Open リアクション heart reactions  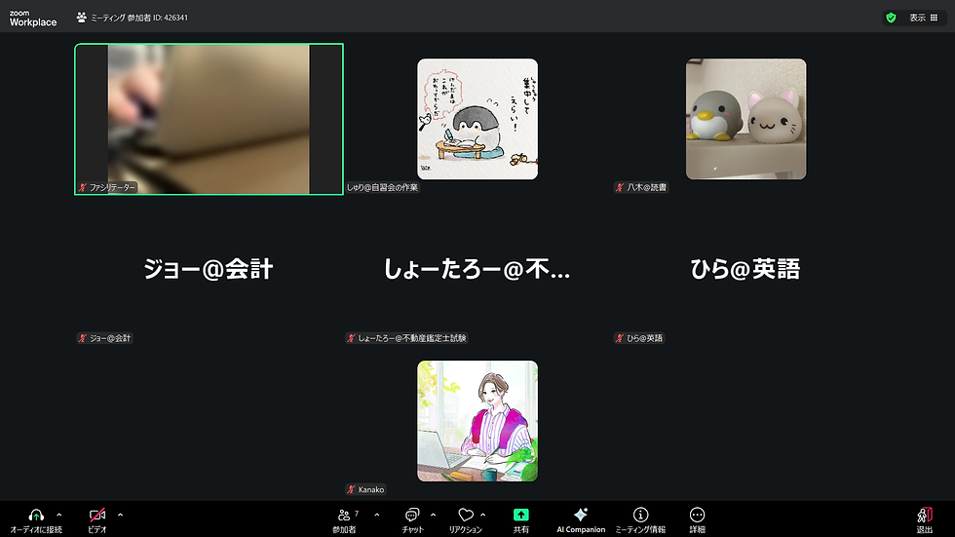(466, 520)
